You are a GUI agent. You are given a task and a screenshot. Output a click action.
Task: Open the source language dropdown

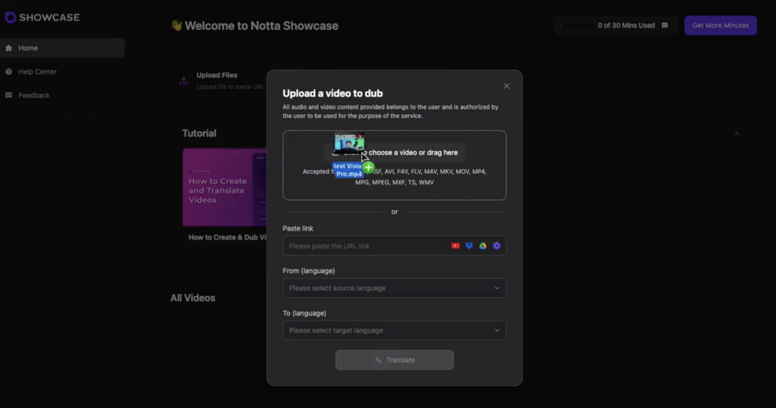395,288
